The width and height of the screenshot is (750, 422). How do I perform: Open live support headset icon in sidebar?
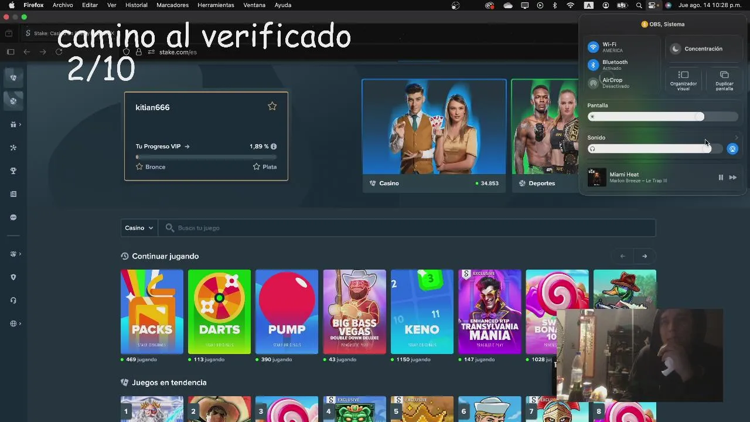click(13, 300)
